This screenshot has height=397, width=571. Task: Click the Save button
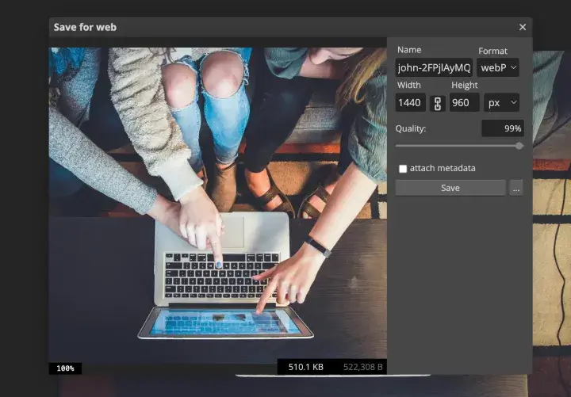450,188
